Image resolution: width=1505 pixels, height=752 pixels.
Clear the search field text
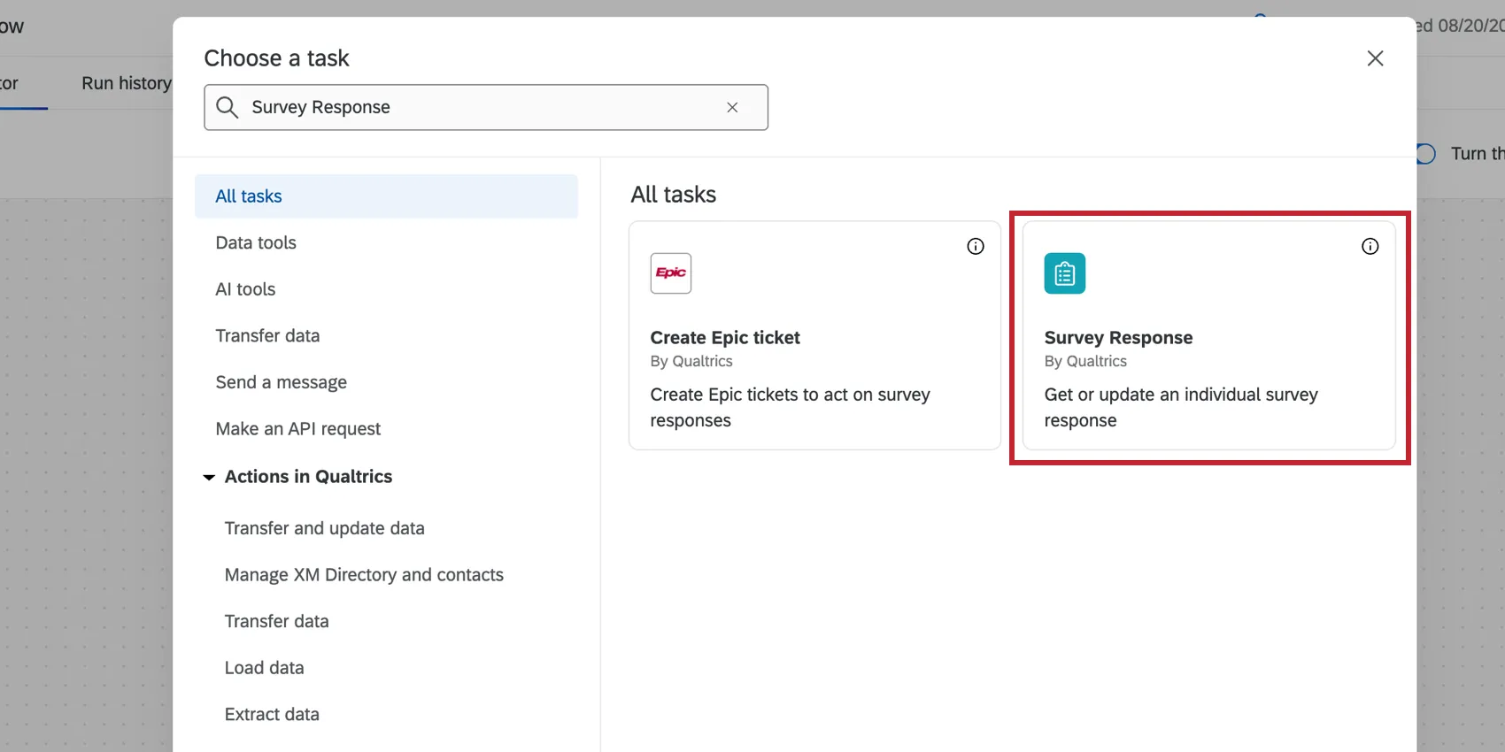732,108
